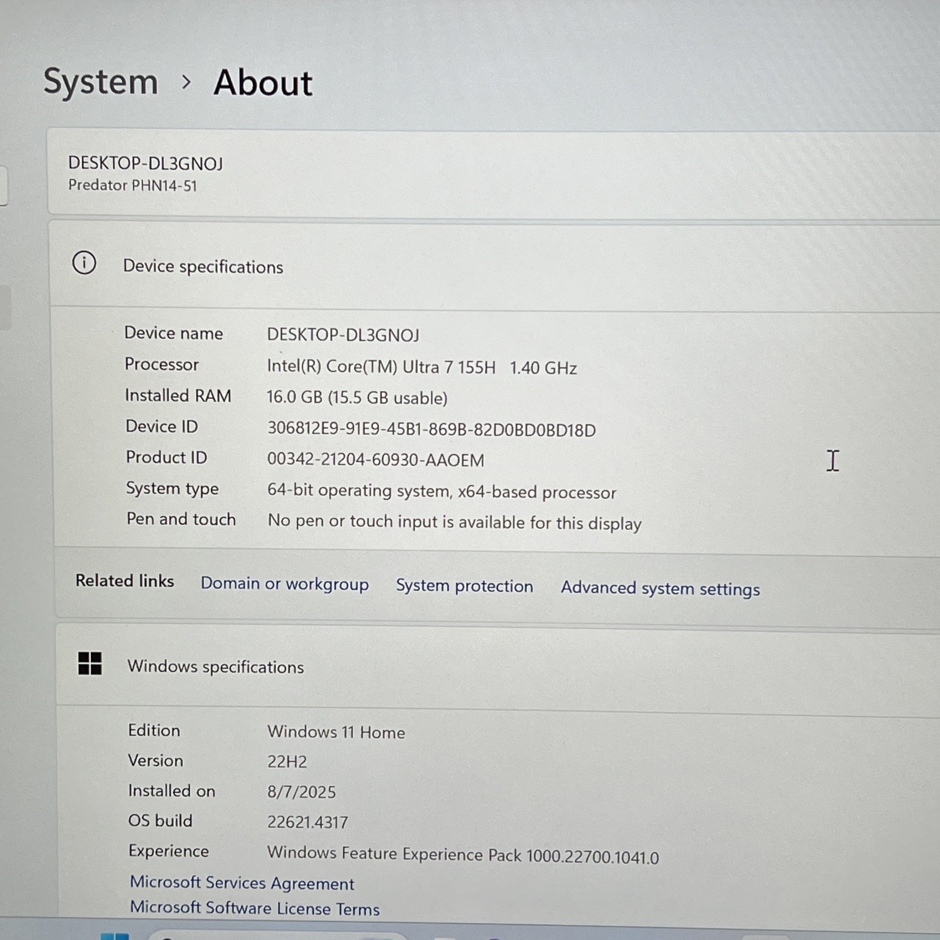Click the 64-bit operating system value
940x940 pixels.
[x=442, y=491]
